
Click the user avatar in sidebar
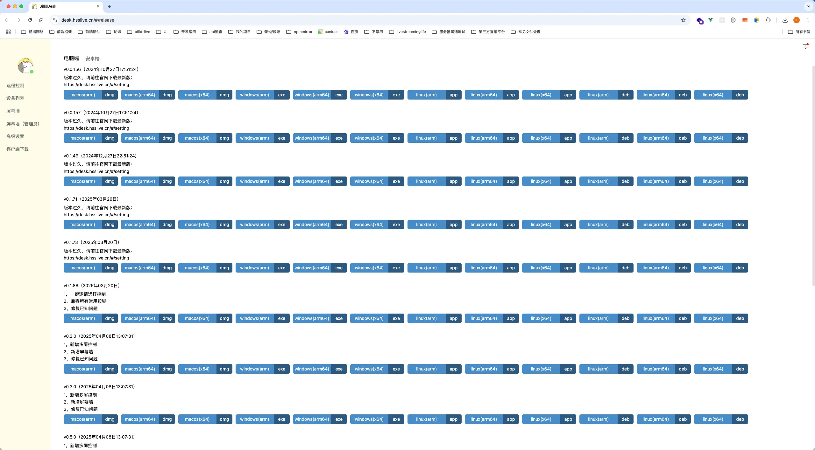point(25,66)
